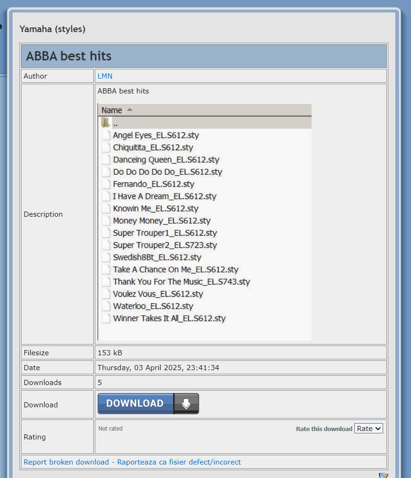Select Chiquitita_EL.S612.sty file name
This screenshot has height=478, width=411.
point(153,147)
